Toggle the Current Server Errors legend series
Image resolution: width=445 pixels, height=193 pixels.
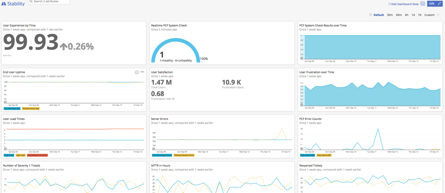162,155
